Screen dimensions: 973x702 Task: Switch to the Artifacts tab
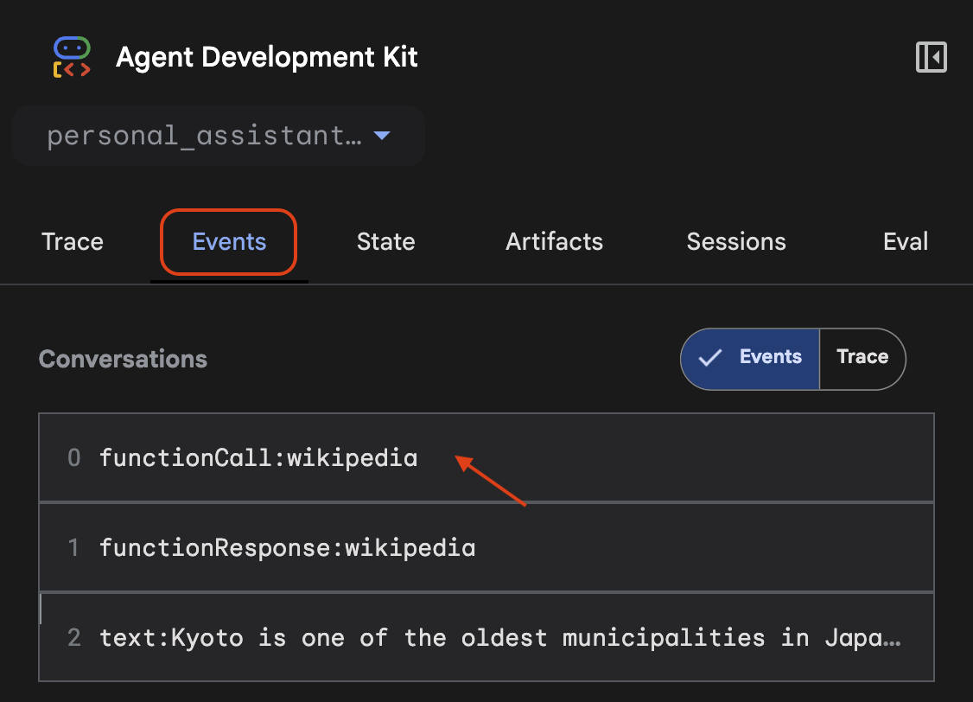point(553,242)
